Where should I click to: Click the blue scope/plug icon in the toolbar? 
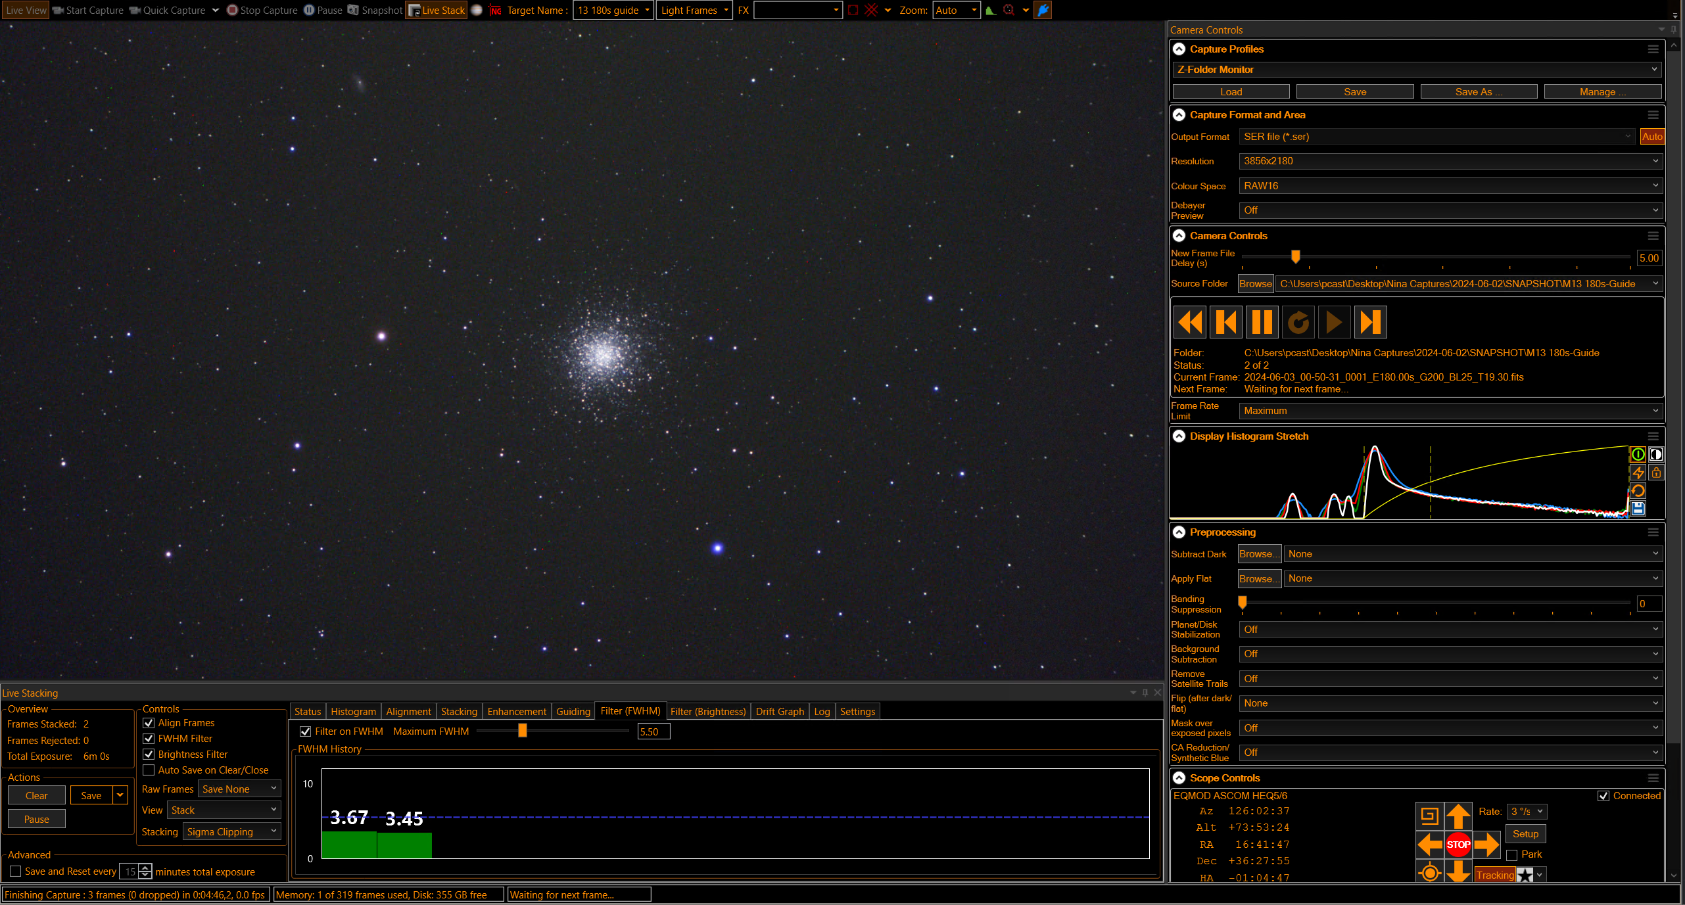tap(1043, 10)
